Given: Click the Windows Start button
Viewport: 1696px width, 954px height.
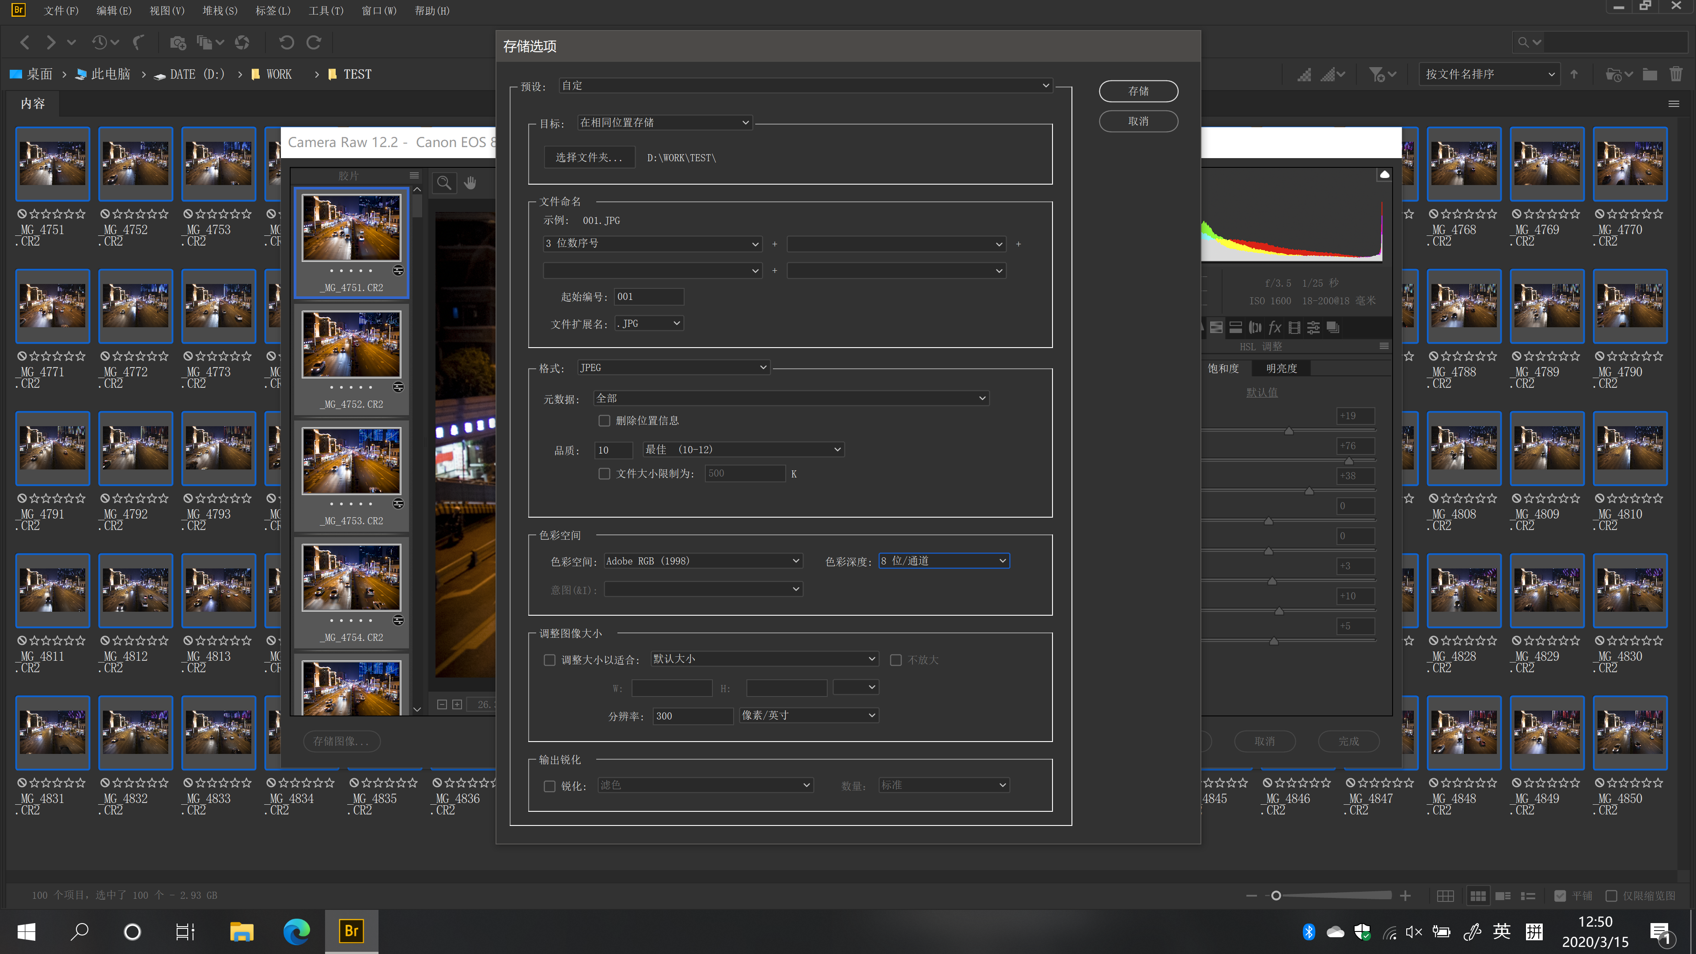Looking at the screenshot, I should tap(26, 931).
